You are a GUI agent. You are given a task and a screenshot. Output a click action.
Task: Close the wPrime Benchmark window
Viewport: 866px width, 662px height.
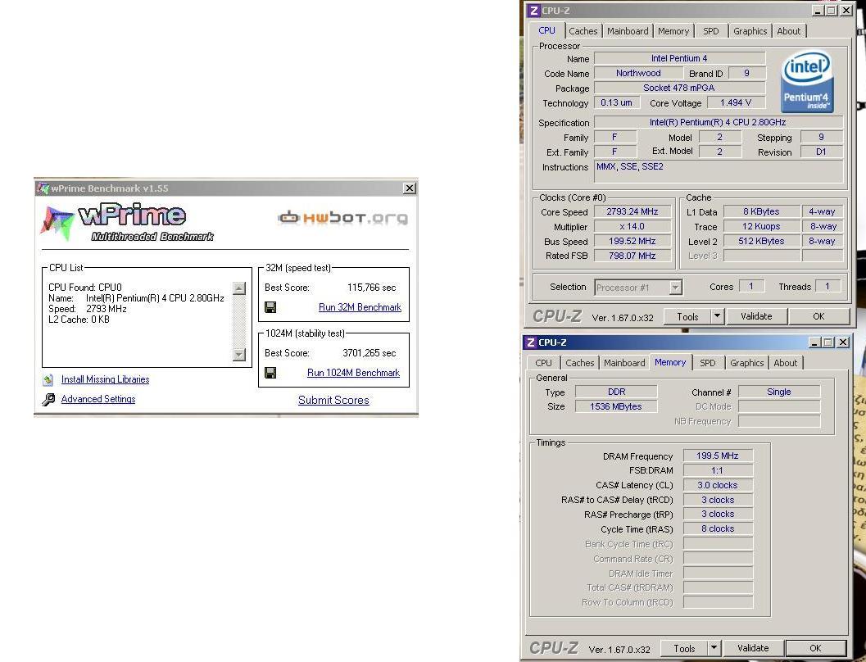[410, 188]
